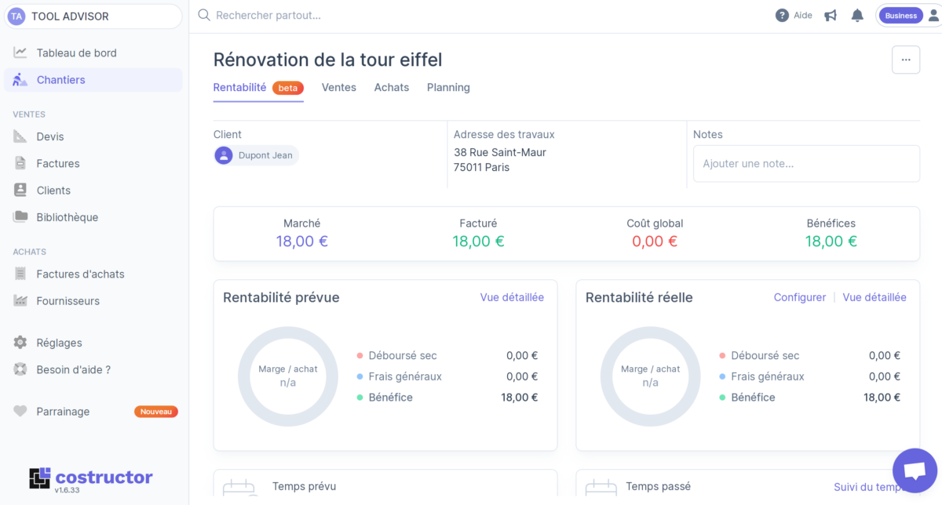Open the Achats tab of the project
Viewport: 942px width, 505px height.
[391, 88]
